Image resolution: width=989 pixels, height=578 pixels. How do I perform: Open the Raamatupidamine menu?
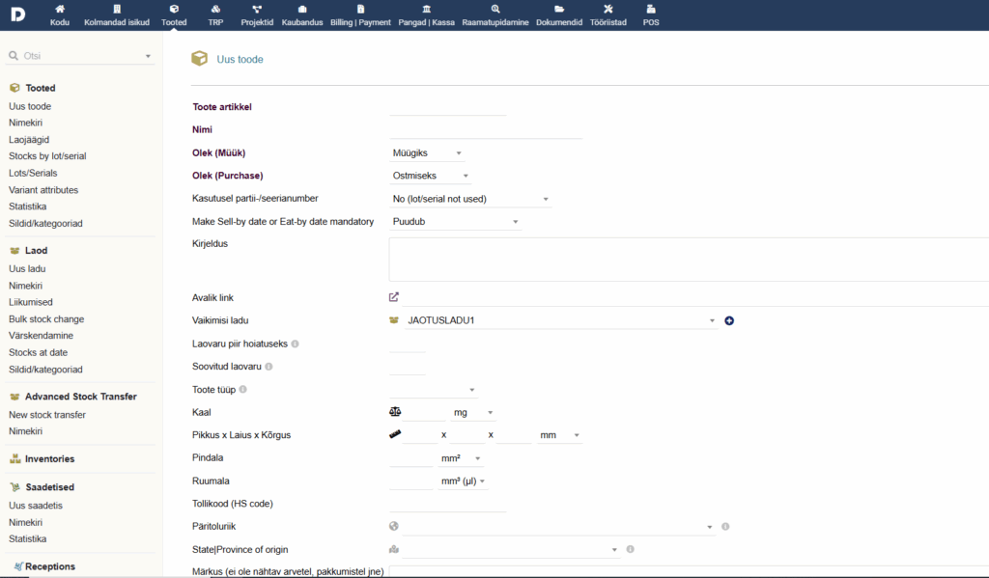(x=494, y=14)
